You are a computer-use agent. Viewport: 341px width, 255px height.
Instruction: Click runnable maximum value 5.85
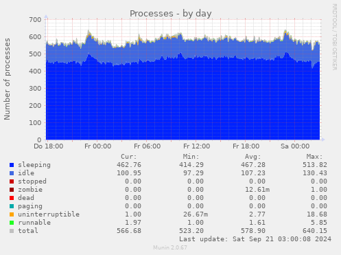click(x=319, y=223)
